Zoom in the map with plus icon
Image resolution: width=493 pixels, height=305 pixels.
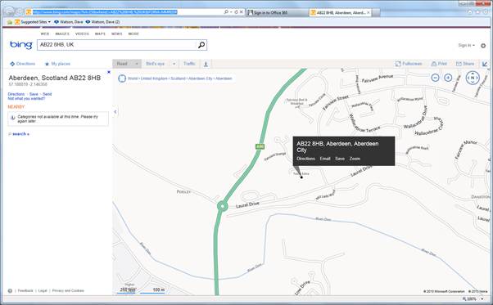(x=448, y=78)
